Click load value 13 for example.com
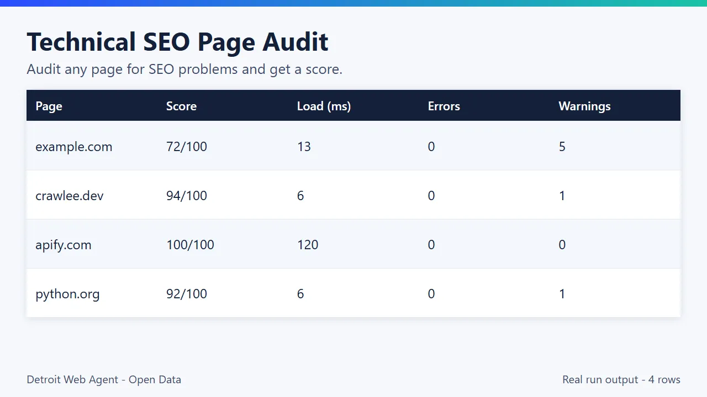707x397 pixels. pos(304,147)
